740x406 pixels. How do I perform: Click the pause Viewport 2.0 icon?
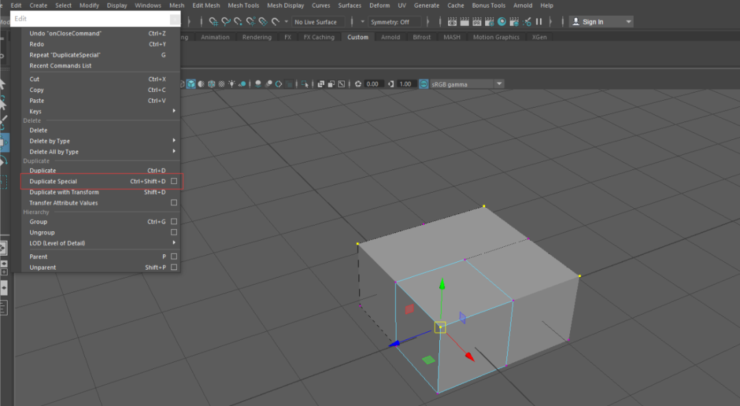click(x=539, y=22)
